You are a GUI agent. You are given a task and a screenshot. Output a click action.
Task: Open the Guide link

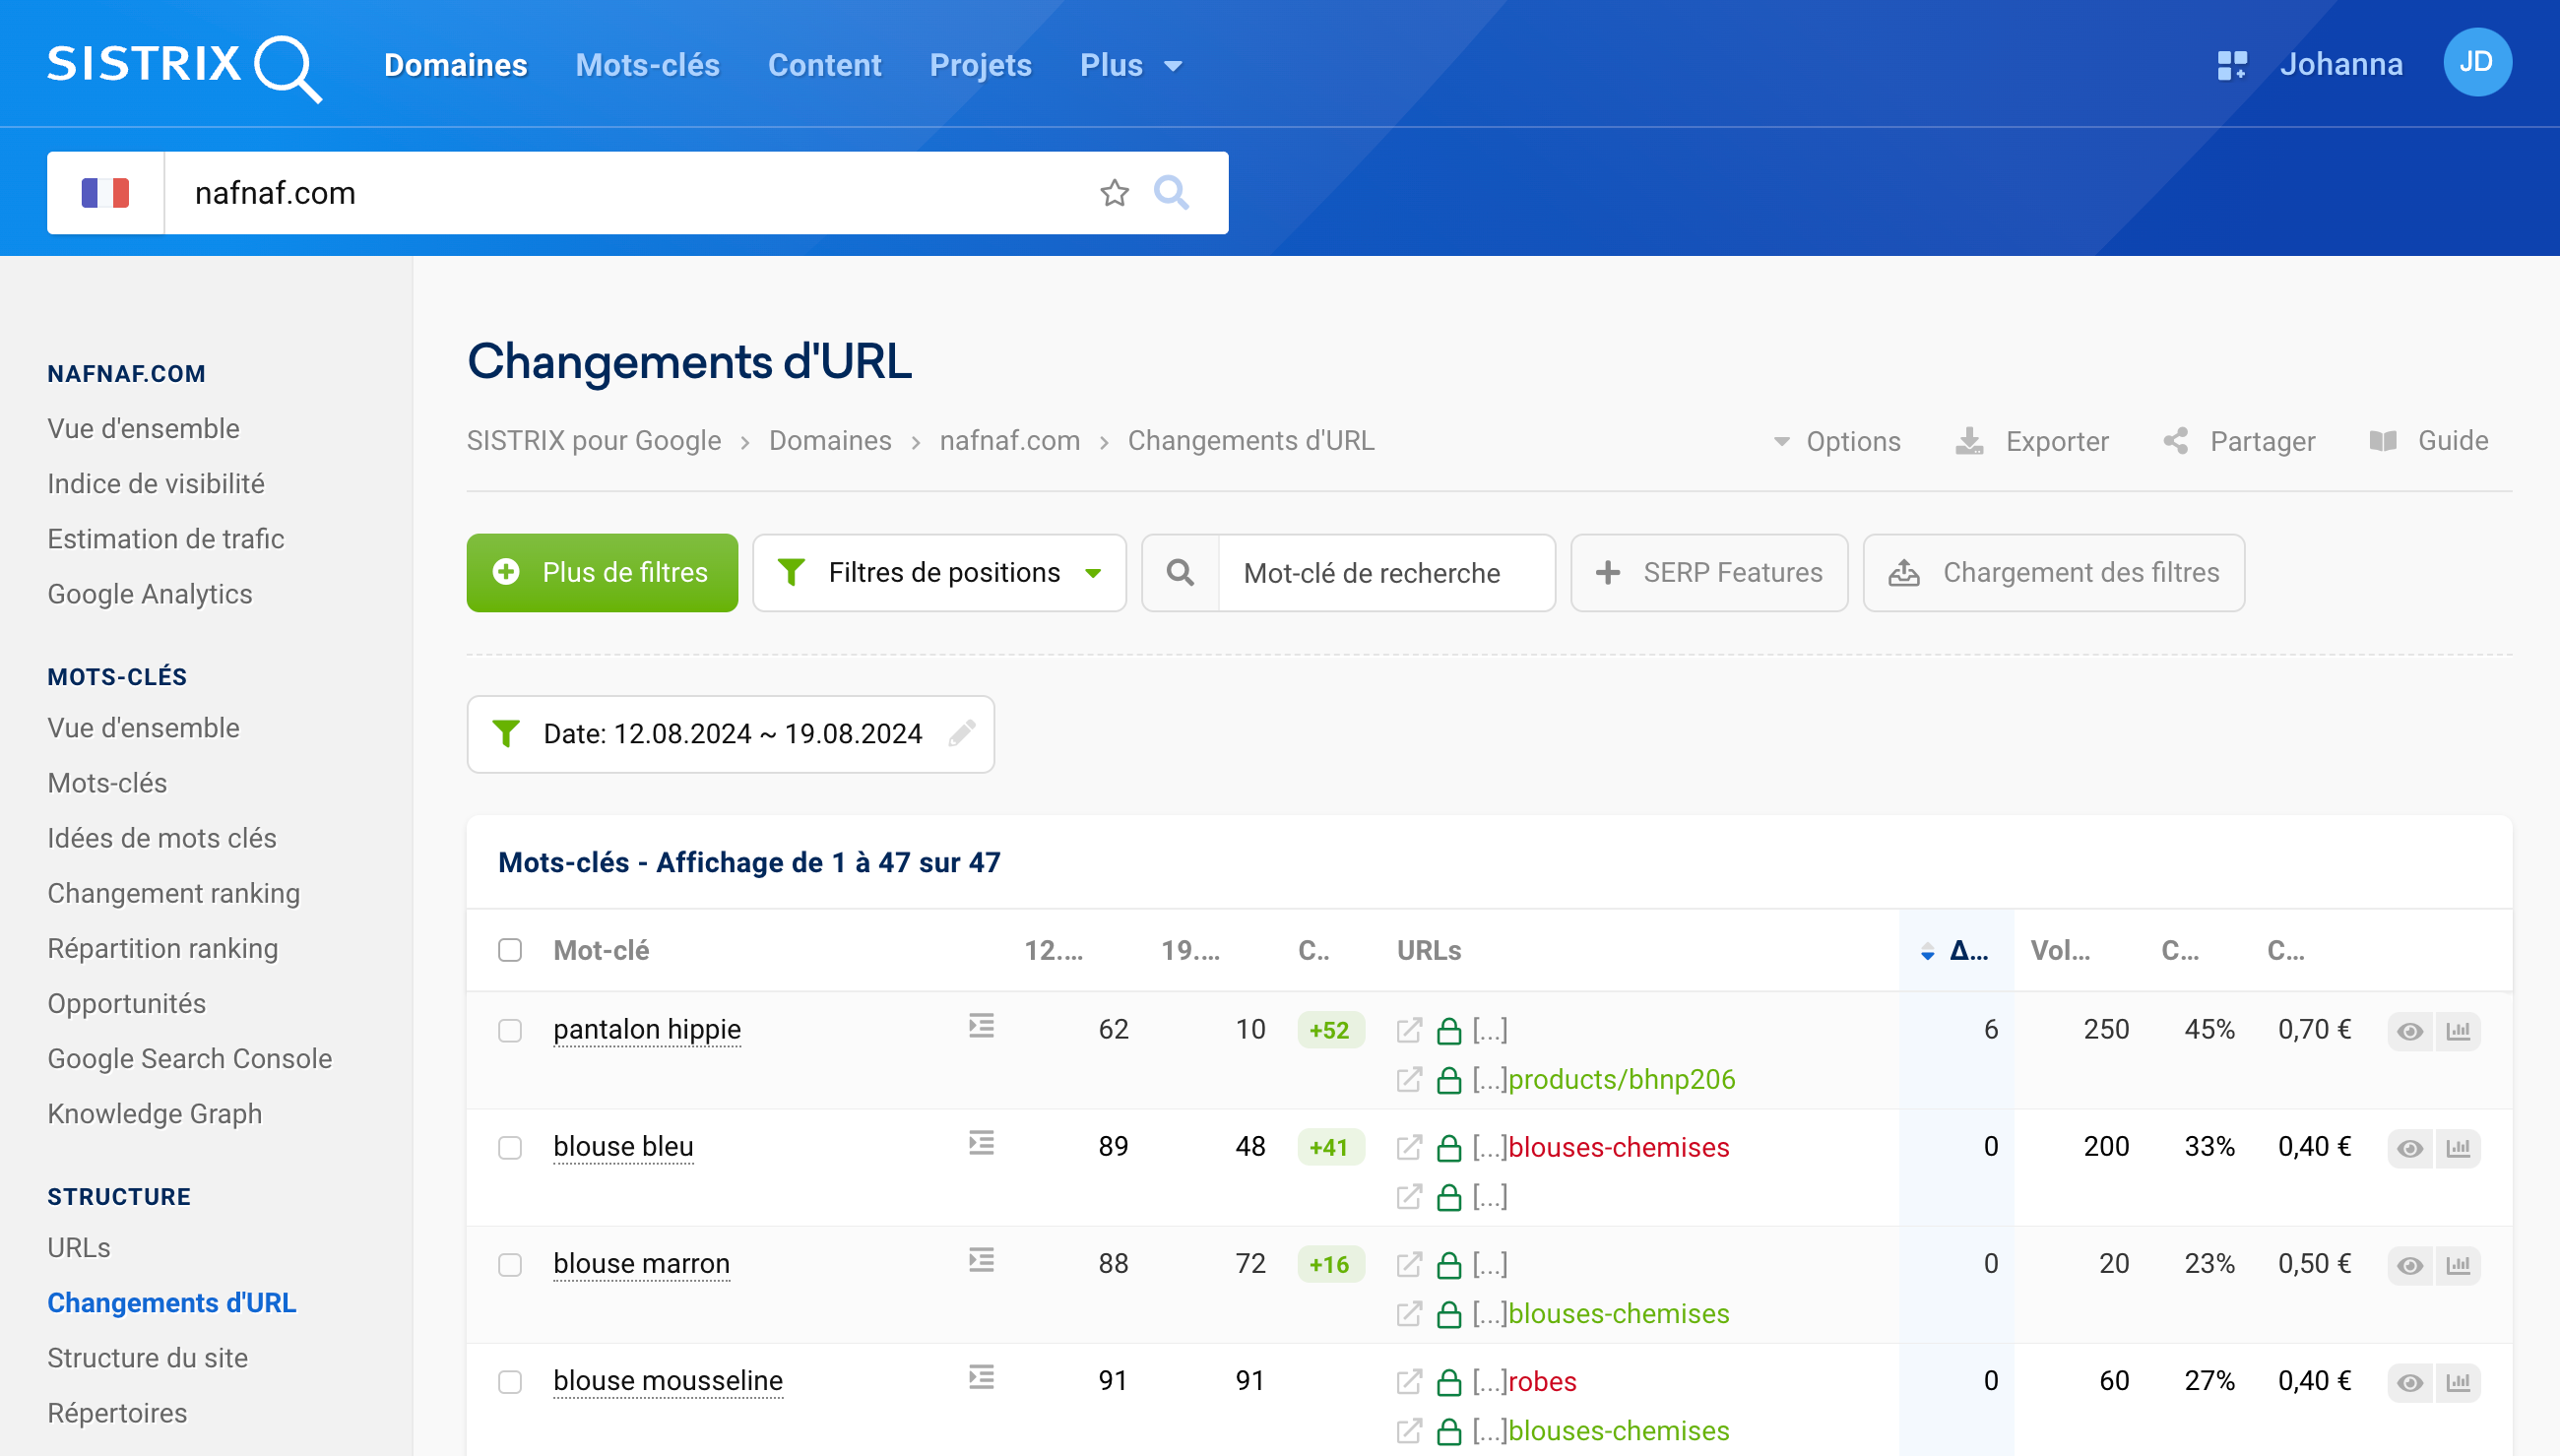point(2429,441)
